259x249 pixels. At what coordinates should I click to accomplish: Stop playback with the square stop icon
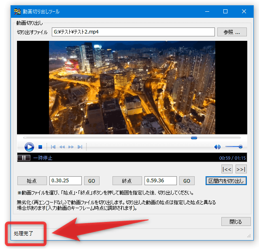pyautogui.click(x=40, y=147)
